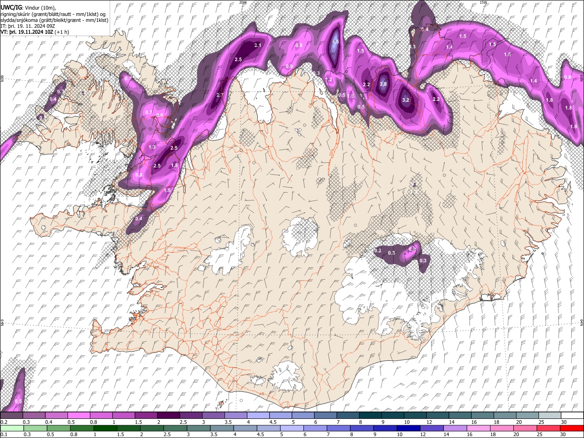This screenshot has width=584, height=438.
Task: Click the 0.2 value in the interior patch
Action: coord(378,251)
